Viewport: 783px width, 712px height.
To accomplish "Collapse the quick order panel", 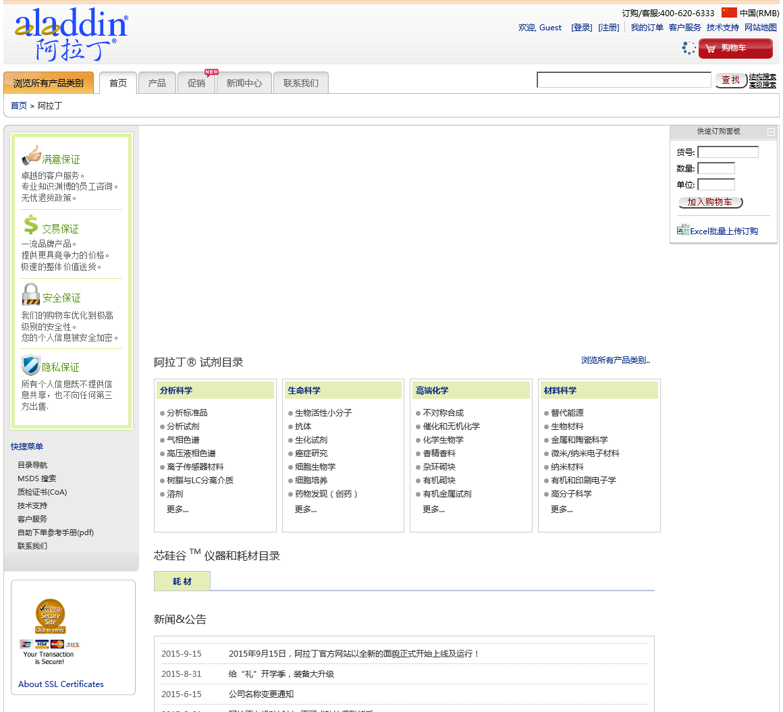I will point(771,132).
